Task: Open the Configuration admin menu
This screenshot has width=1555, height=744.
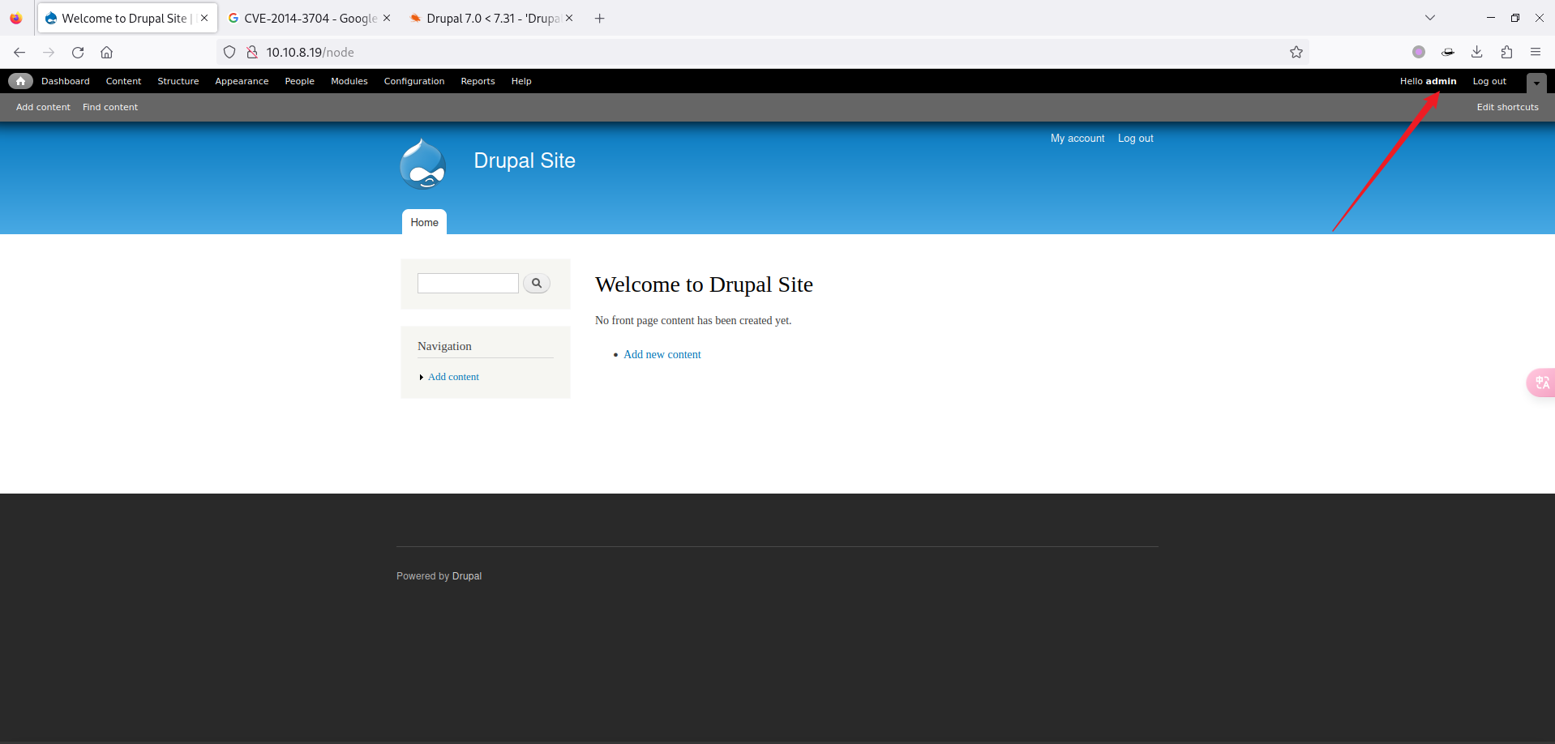Action: (x=414, y=81)
